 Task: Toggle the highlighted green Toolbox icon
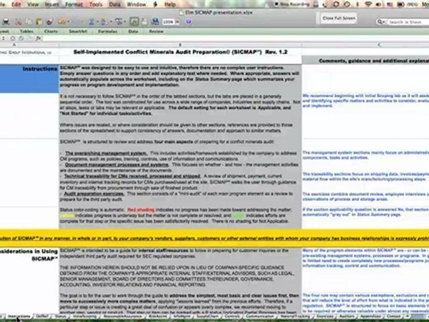[x=134, y=21]
